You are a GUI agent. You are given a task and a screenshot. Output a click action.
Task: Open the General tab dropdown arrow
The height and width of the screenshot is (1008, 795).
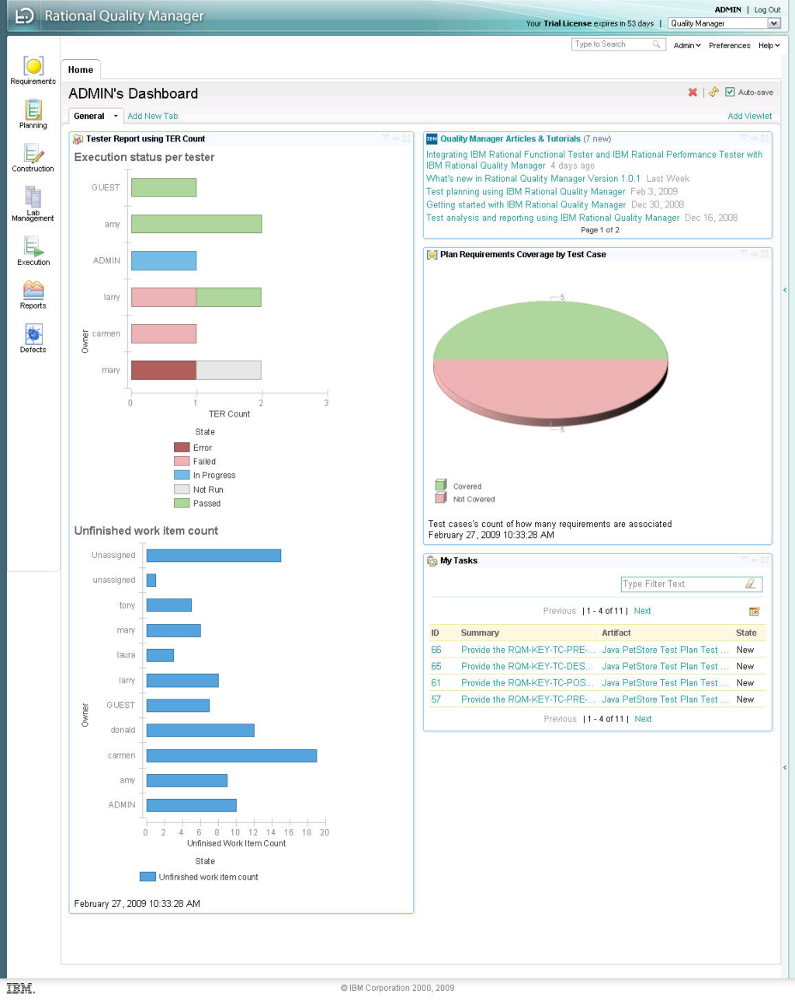pos(116,117)
